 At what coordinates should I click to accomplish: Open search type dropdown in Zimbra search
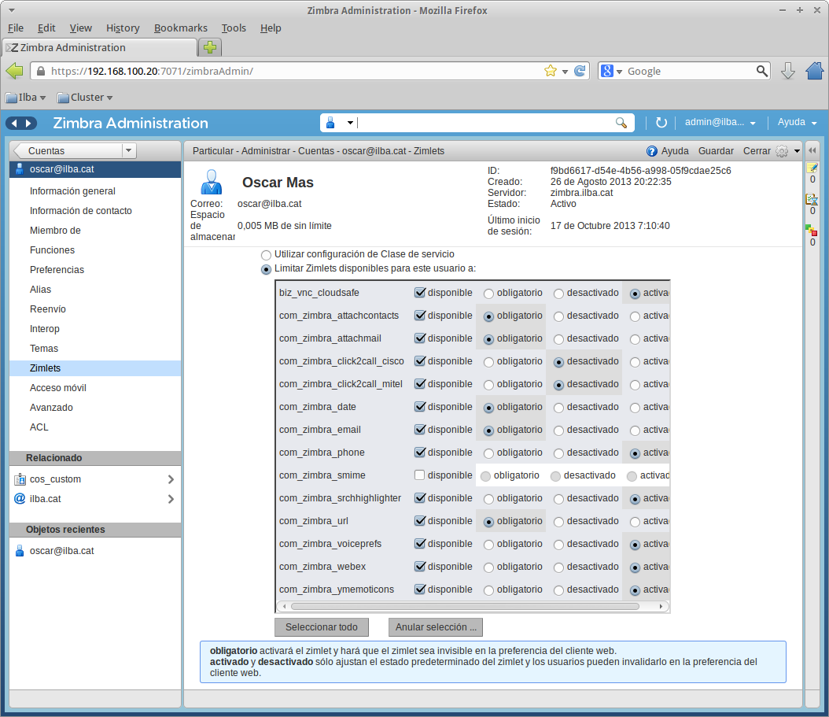[350, 123]
